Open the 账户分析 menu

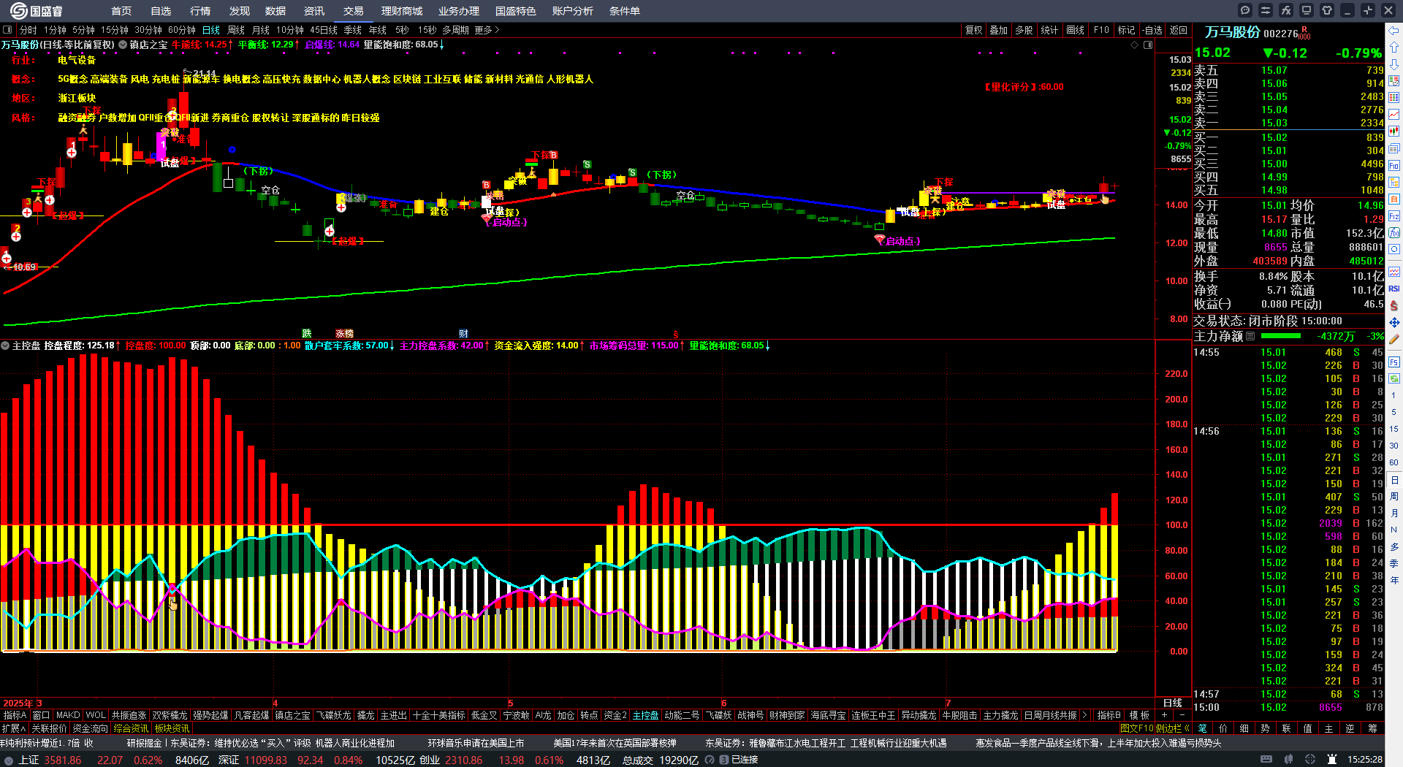(573, 11)
